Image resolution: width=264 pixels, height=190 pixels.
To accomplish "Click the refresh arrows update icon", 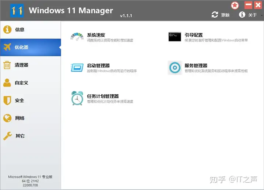I will pos(214,15).
